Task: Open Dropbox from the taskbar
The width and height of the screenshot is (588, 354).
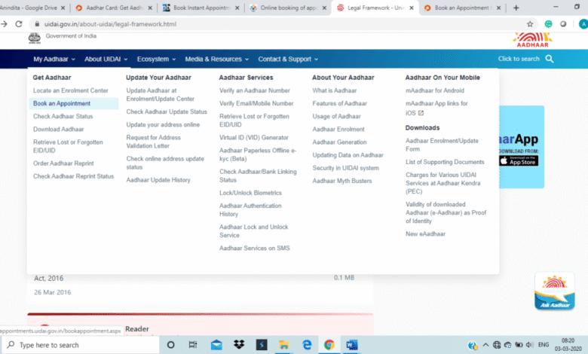Action: (x=239, y=345)
